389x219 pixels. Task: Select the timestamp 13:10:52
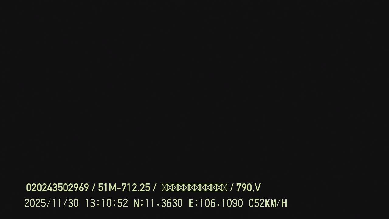point(106,203)
